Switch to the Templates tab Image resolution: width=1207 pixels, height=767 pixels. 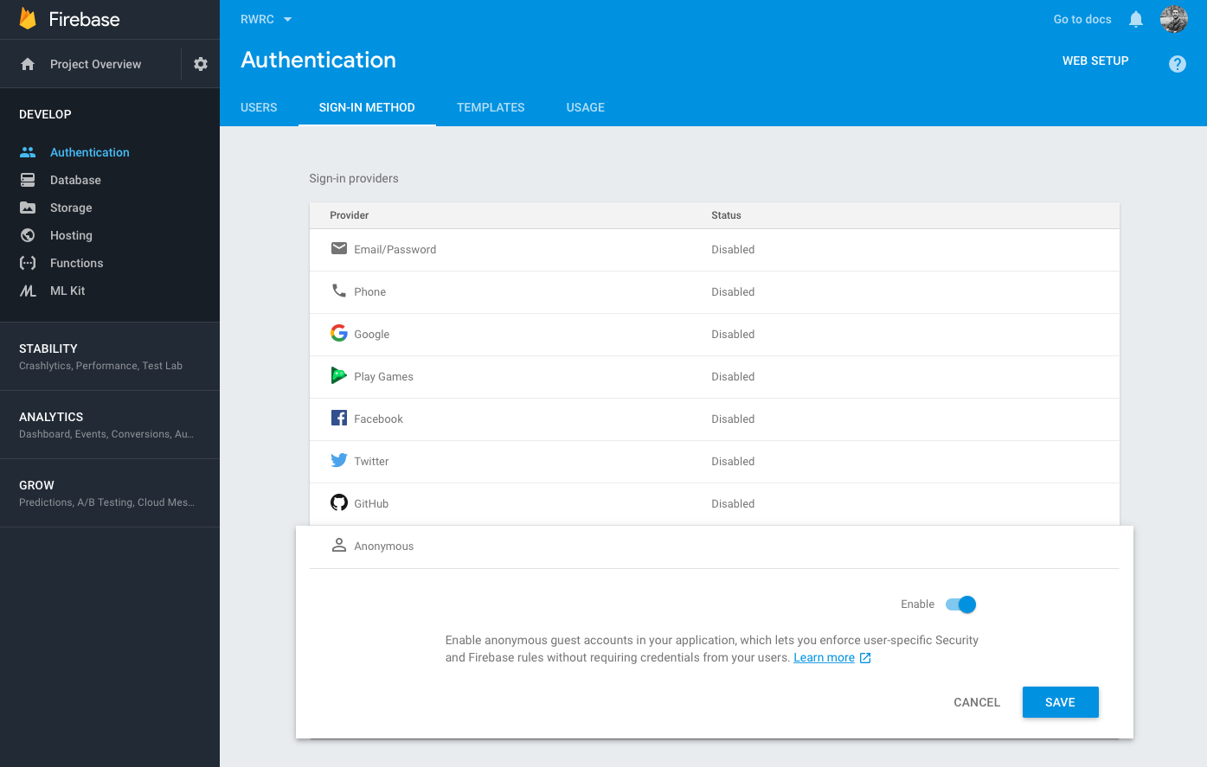point(491,107)
